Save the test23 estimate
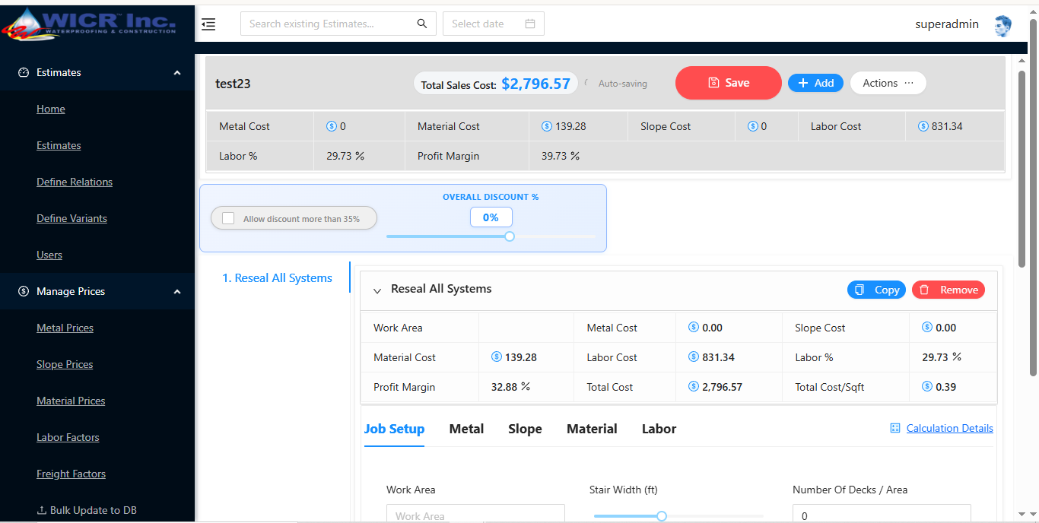The image size is (1039, 523). 728,83
